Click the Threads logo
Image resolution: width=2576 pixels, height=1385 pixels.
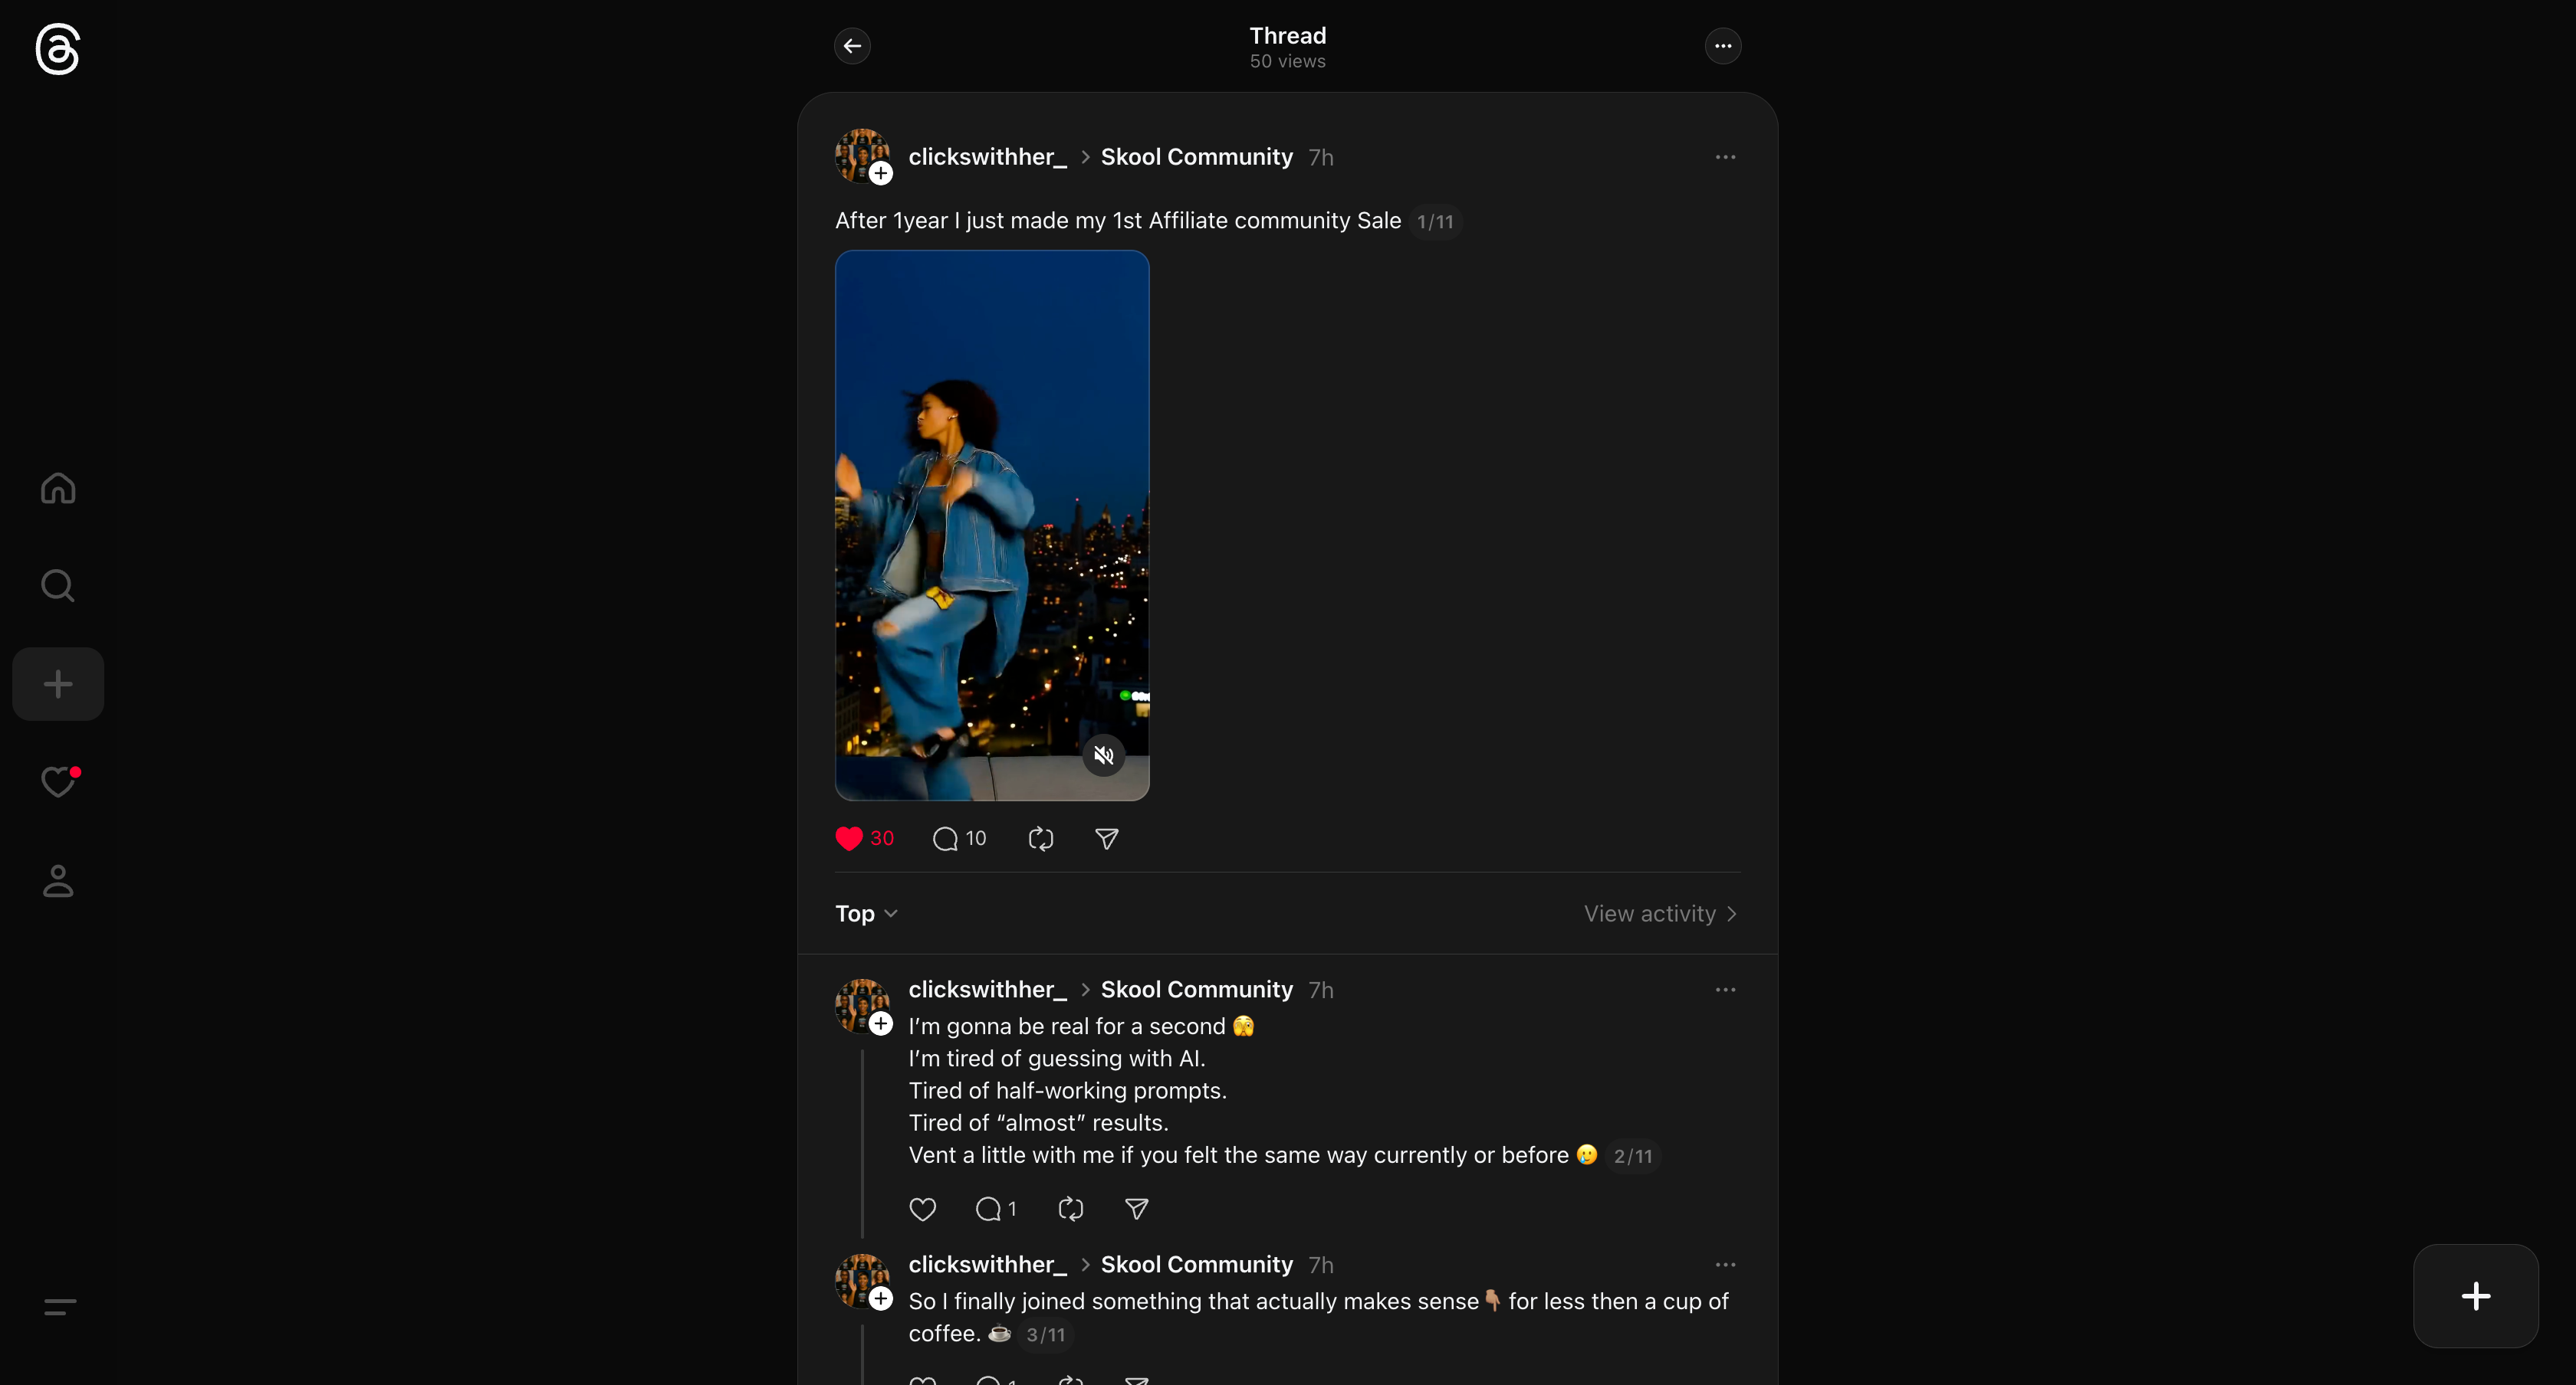[58, 49]
